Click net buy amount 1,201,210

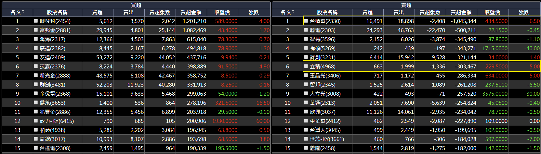point(194,21)
